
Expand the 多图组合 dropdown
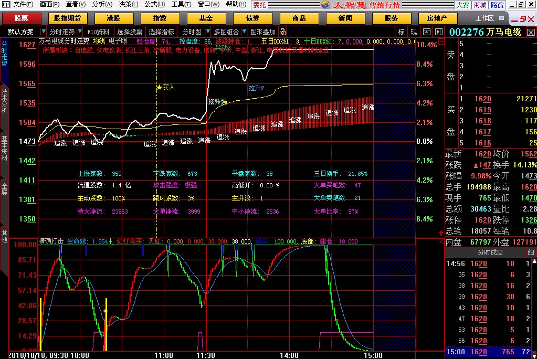pos(226,31)
